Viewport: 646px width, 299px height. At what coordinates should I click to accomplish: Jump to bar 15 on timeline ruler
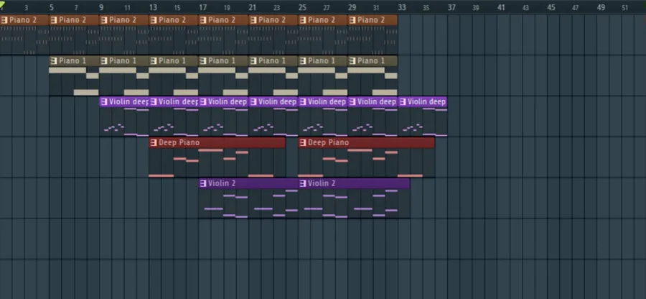pos(177,8)
